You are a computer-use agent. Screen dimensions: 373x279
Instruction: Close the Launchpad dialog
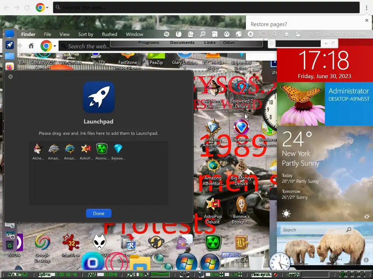click(x=11, y=77)
